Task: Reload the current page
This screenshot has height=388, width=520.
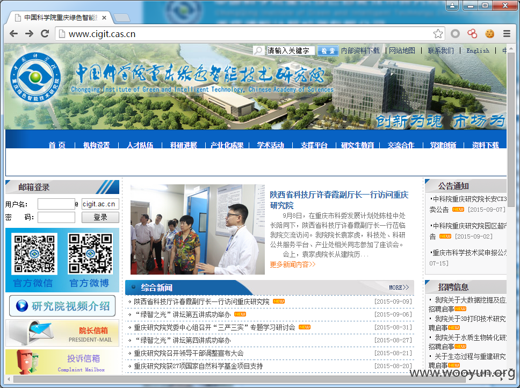Action: [45, 33]
